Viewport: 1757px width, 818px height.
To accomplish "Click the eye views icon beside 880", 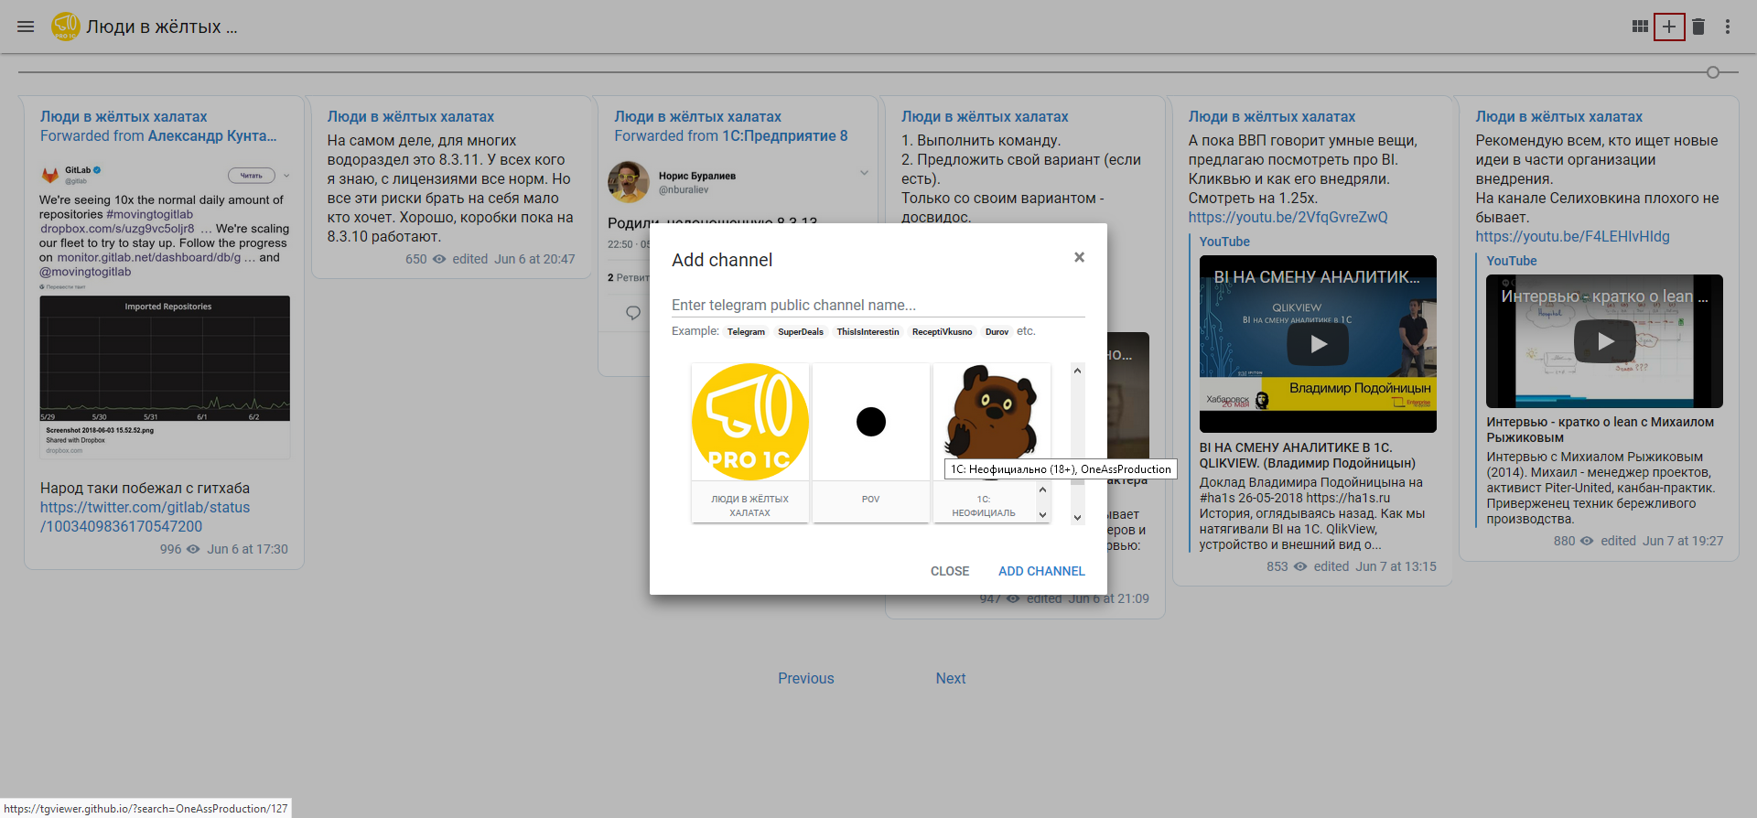I will coord(1588,541).
